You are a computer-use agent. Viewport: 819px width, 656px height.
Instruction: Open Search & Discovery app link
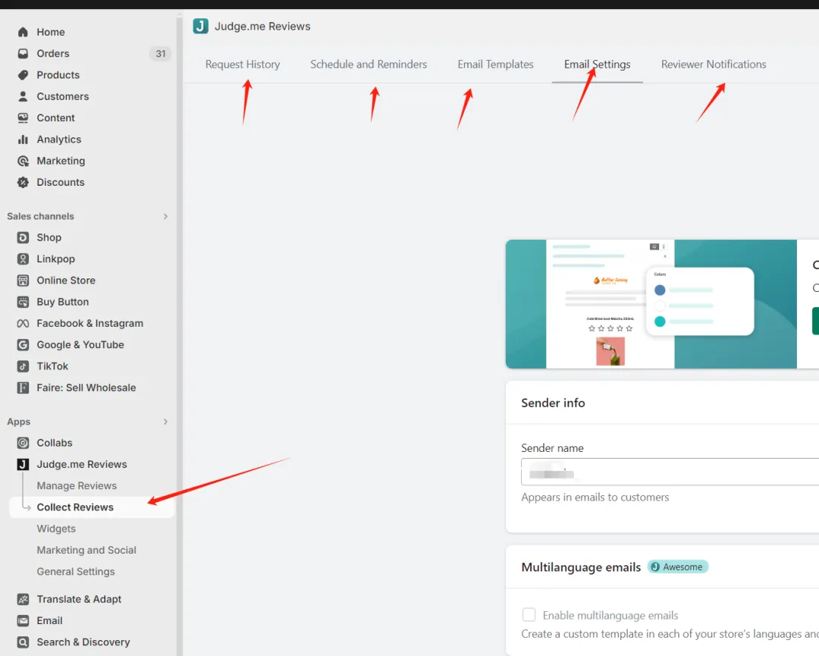[83, 642]
